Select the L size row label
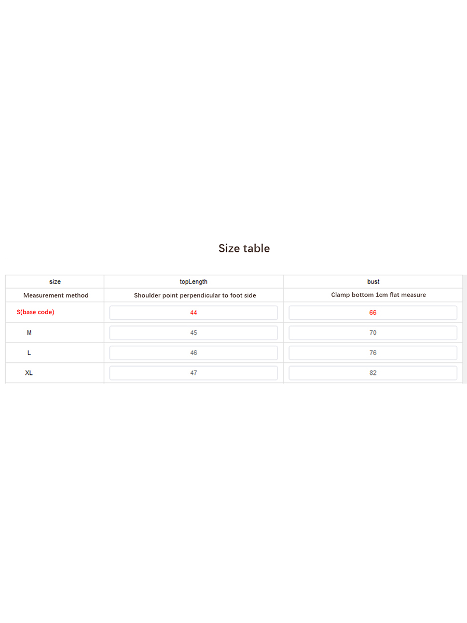 click(29, 353)
